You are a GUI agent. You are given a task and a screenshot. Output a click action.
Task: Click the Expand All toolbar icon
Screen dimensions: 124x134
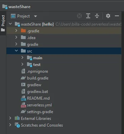(x=88, y=16)
